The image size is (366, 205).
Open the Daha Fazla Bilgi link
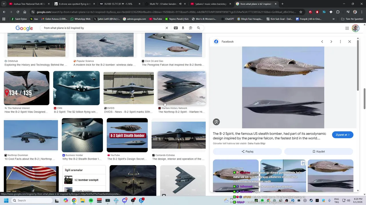point(256,143)
